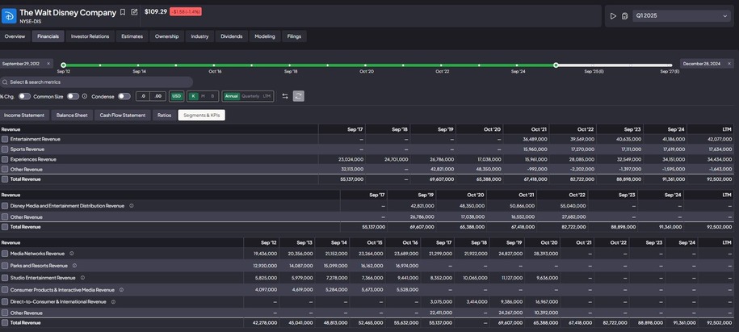Click the swap rows and columns icon
This screenshot has height=332, width=739.
click(285, 96)
